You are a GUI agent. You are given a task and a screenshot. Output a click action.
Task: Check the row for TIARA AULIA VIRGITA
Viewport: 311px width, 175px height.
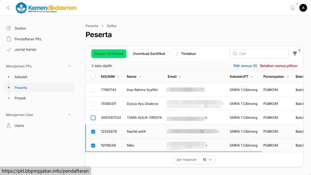(x=93, y=118)
